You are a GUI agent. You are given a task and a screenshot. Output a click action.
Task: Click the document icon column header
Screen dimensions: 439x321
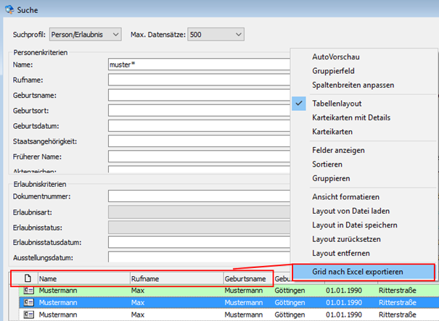point(28,278)
